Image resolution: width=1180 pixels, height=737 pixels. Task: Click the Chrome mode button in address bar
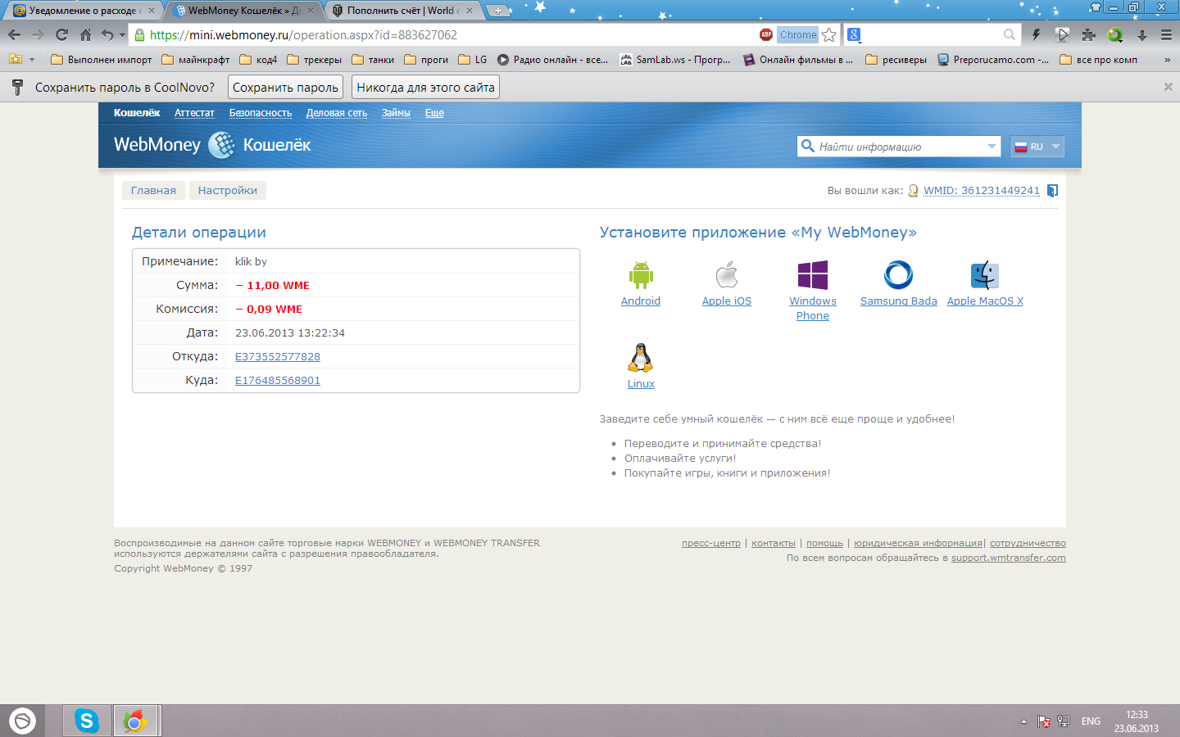(x=798, y=34)
